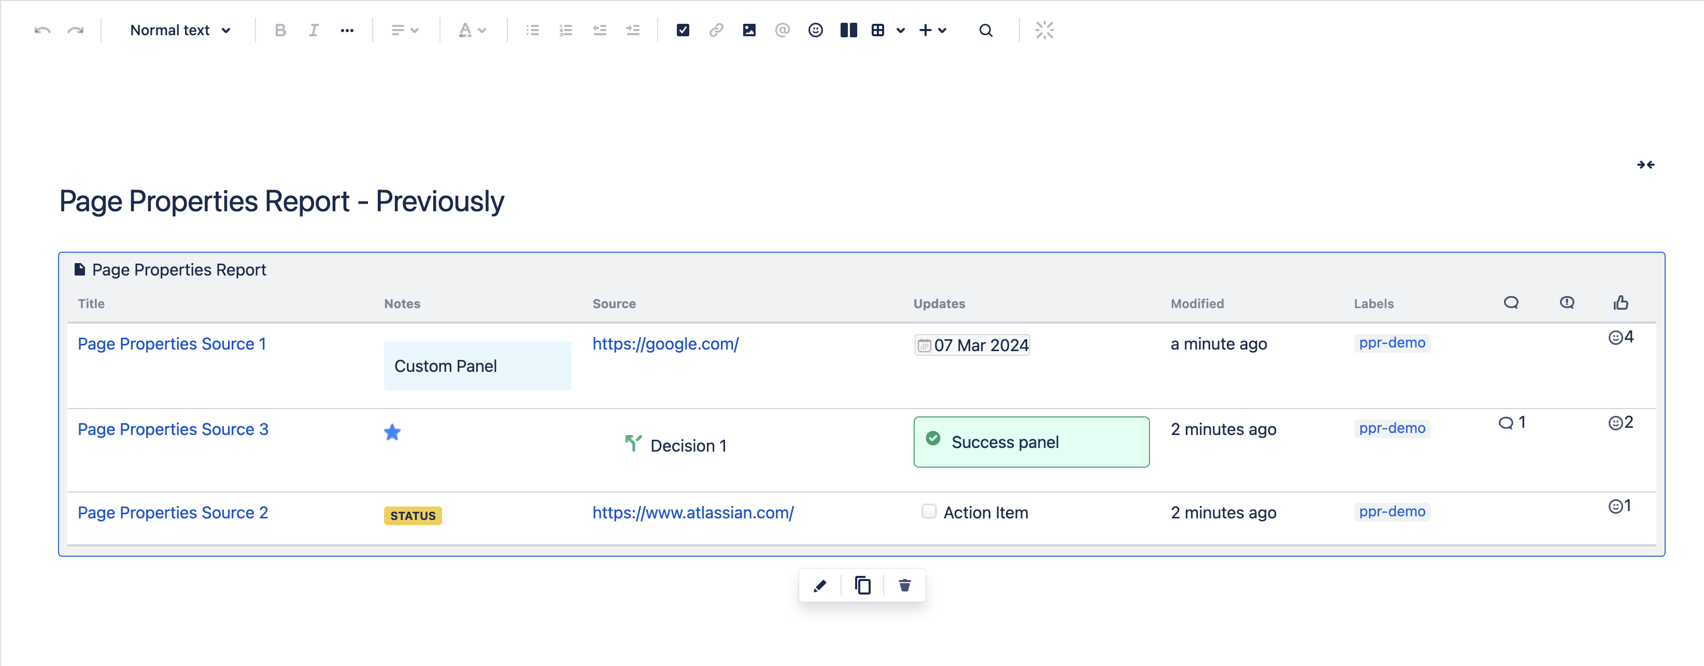Screen dimensions: 1704x666
Task: Redo the last edit
Action: (x=76, y=31)
